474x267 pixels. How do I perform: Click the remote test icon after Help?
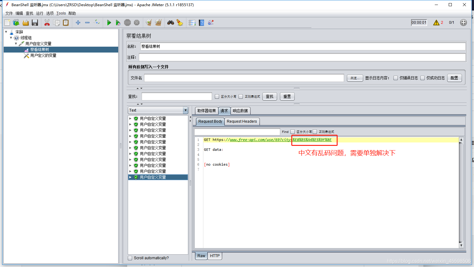click(211, 23)
